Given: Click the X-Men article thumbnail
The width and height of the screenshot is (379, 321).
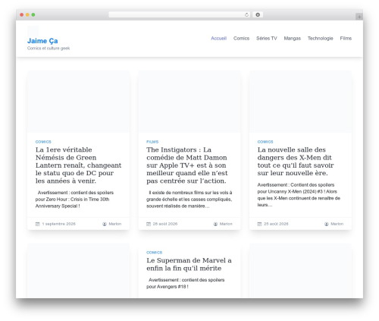Looking at the screenshot, I should [x=300, y=102].
